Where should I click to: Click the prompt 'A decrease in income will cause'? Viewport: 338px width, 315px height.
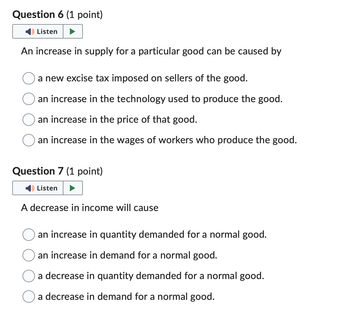pyautogui.click(x=90, y=208)
